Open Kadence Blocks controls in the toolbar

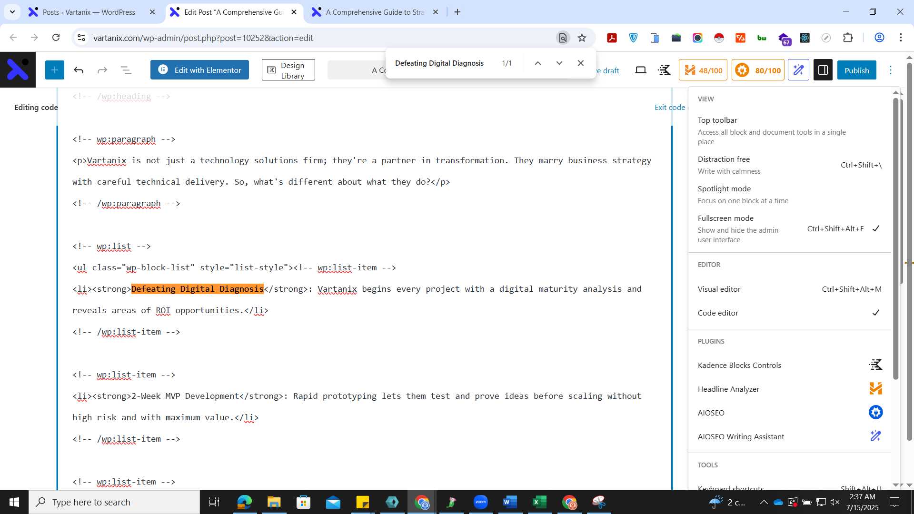pyautogui.click(x=665, y=70)
